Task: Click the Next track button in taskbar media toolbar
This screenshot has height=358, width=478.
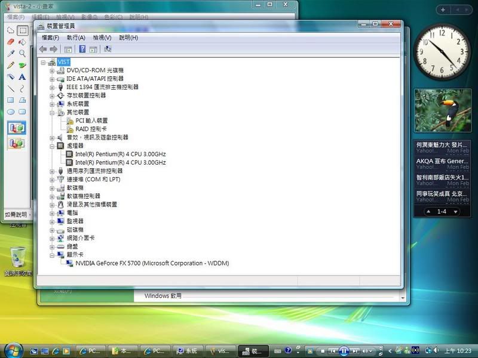Action: click(355, 351)
